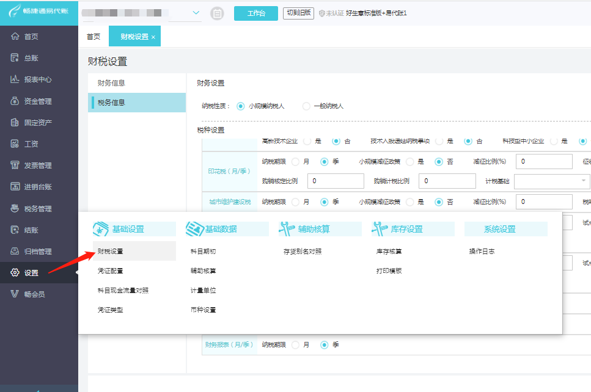Open the 计税基础 dropdown
Viewport: 591px width, 392px height.
(552, 181)
